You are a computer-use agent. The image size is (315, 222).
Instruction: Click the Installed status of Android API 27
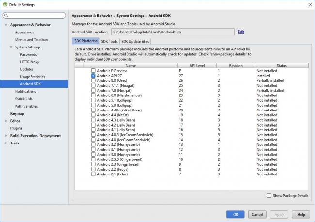coord(263,76)
